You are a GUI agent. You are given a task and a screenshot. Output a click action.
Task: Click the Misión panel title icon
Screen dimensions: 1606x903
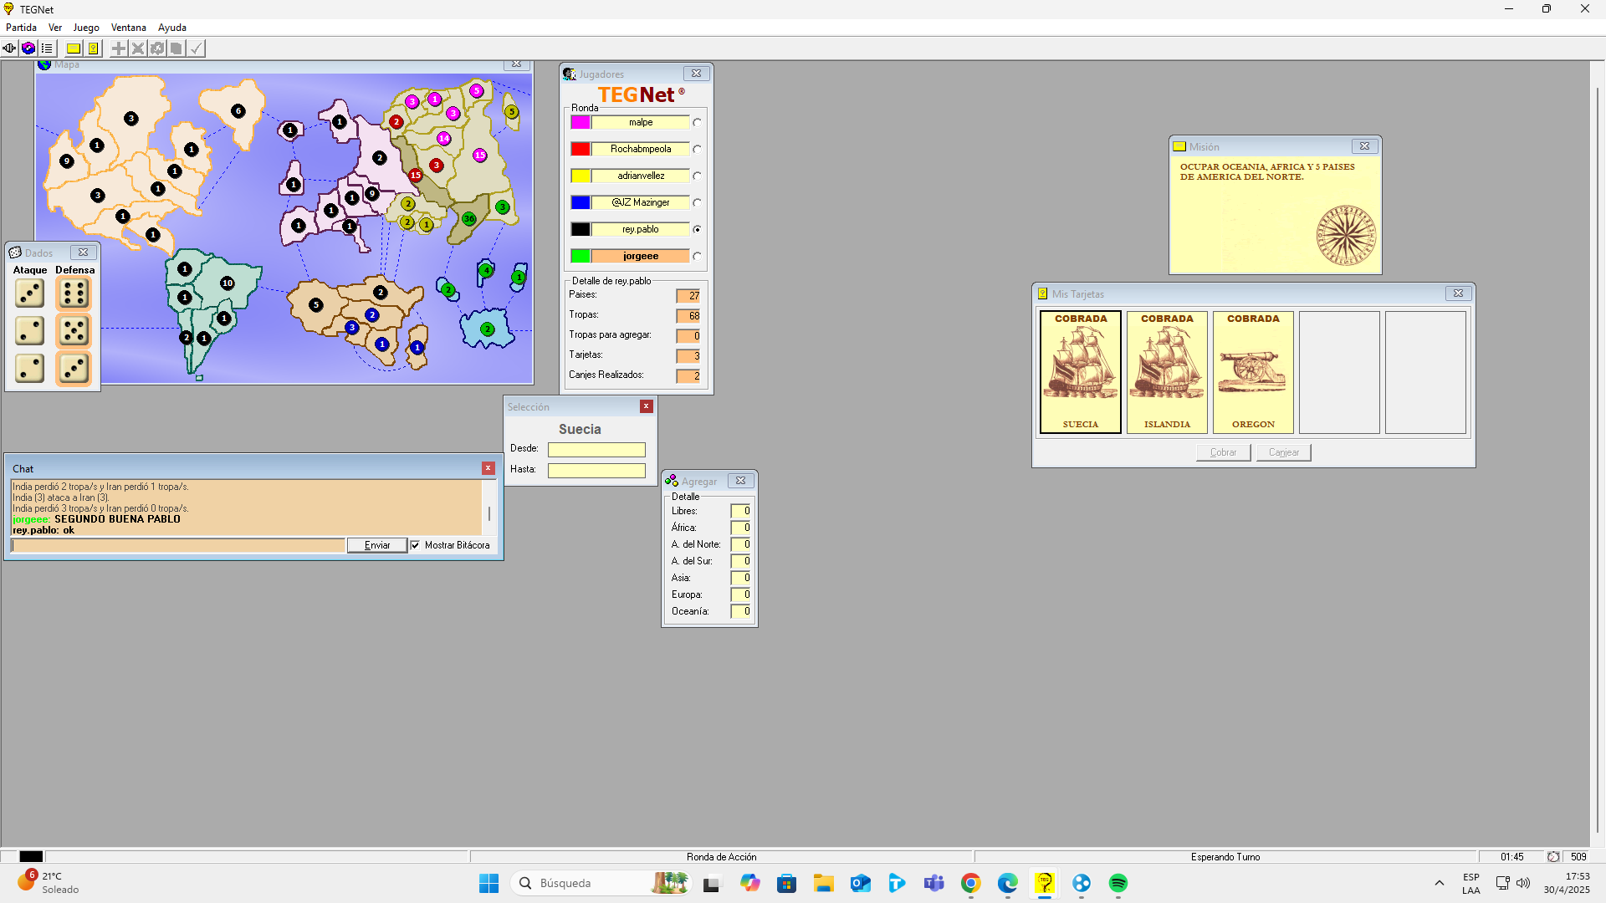coord(1179,146)
